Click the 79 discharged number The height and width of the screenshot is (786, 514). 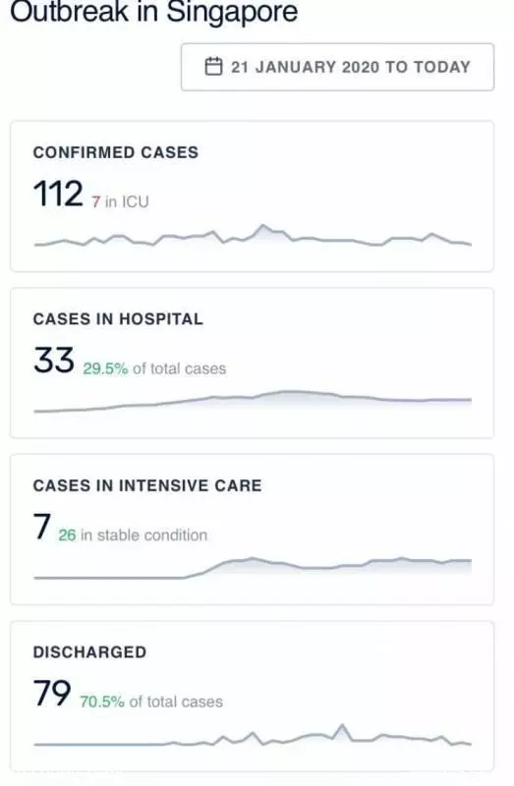click(x=52, y=693)
